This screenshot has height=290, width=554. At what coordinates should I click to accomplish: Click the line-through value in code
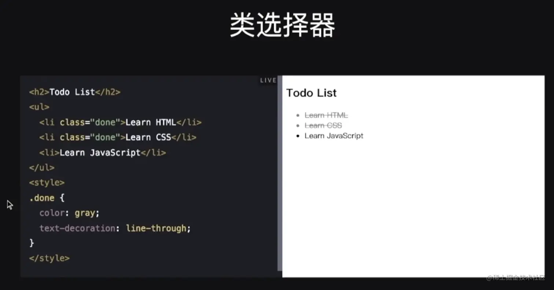pos(158,228)
